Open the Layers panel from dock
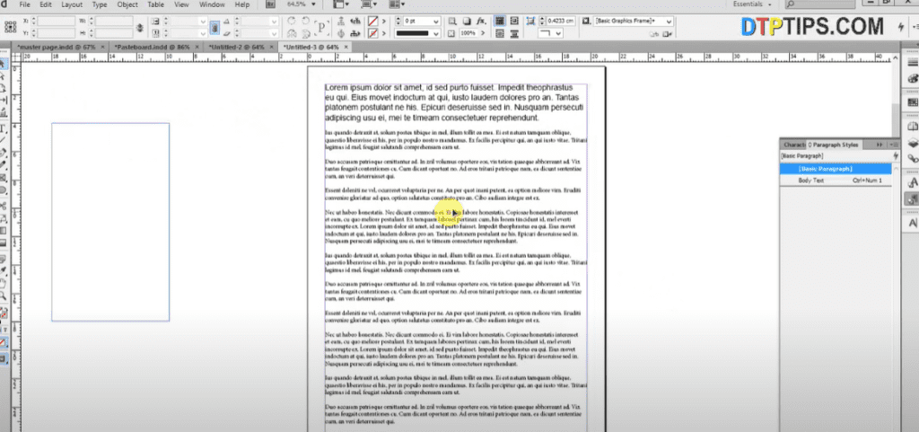The height and width of the screenshot is (432, 919). tap(913, 143)
